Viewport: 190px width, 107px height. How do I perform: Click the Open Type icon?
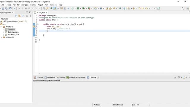107,8
